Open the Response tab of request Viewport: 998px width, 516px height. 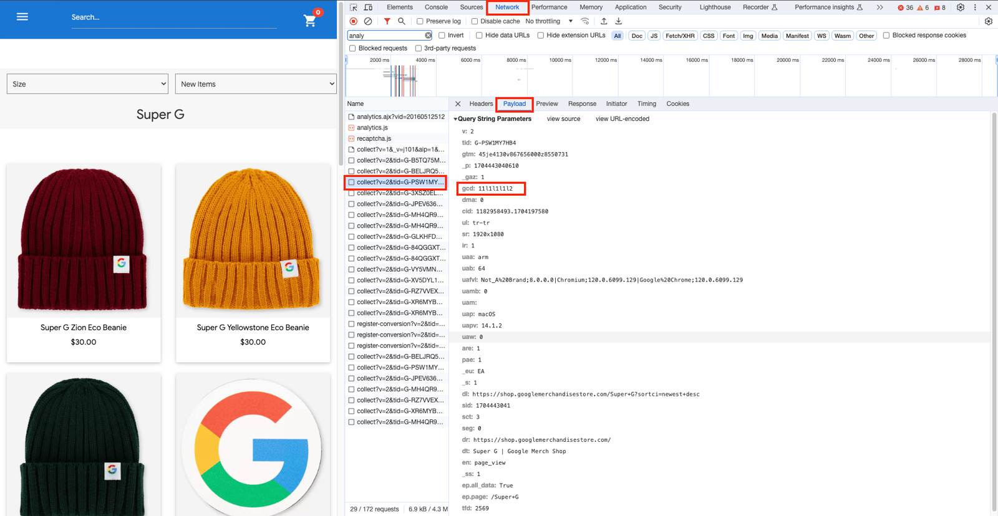click(582, 104)
